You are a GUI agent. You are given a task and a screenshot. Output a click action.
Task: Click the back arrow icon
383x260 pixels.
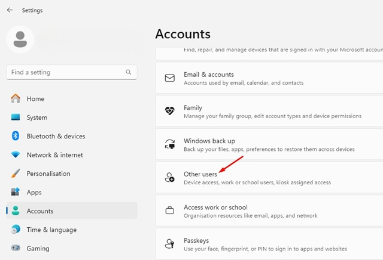[x=10, y=10]
